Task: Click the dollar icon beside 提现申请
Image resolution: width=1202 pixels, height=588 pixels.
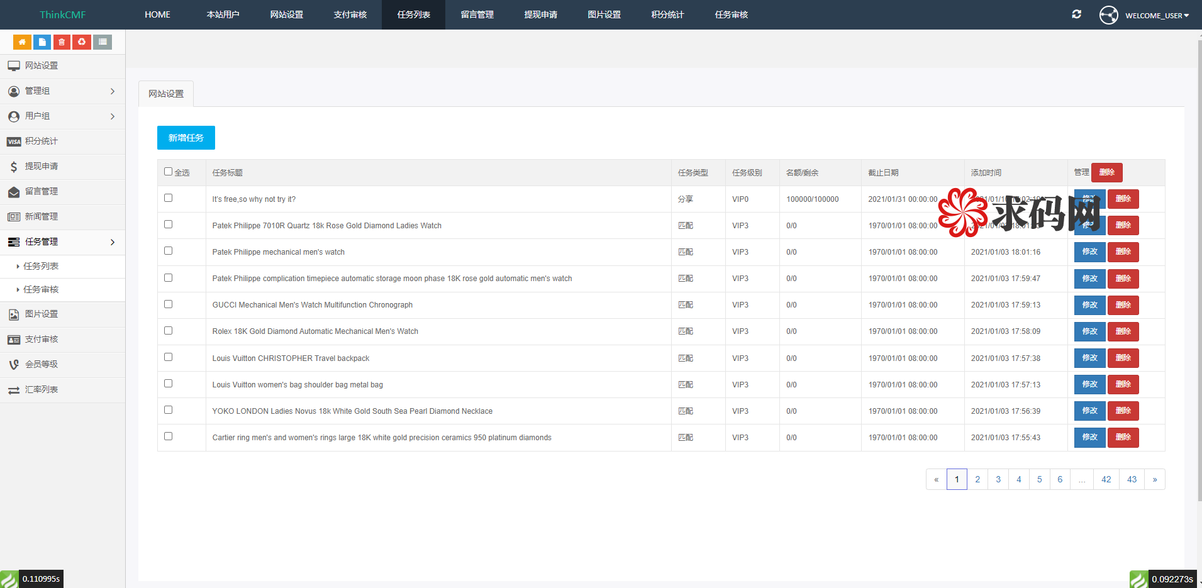Action: [14, 167]
